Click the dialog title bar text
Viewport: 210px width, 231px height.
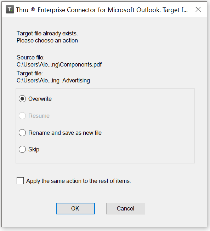point(102,10)
